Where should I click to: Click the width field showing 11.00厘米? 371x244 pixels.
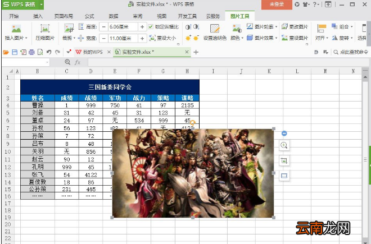(x=123, y=38)
